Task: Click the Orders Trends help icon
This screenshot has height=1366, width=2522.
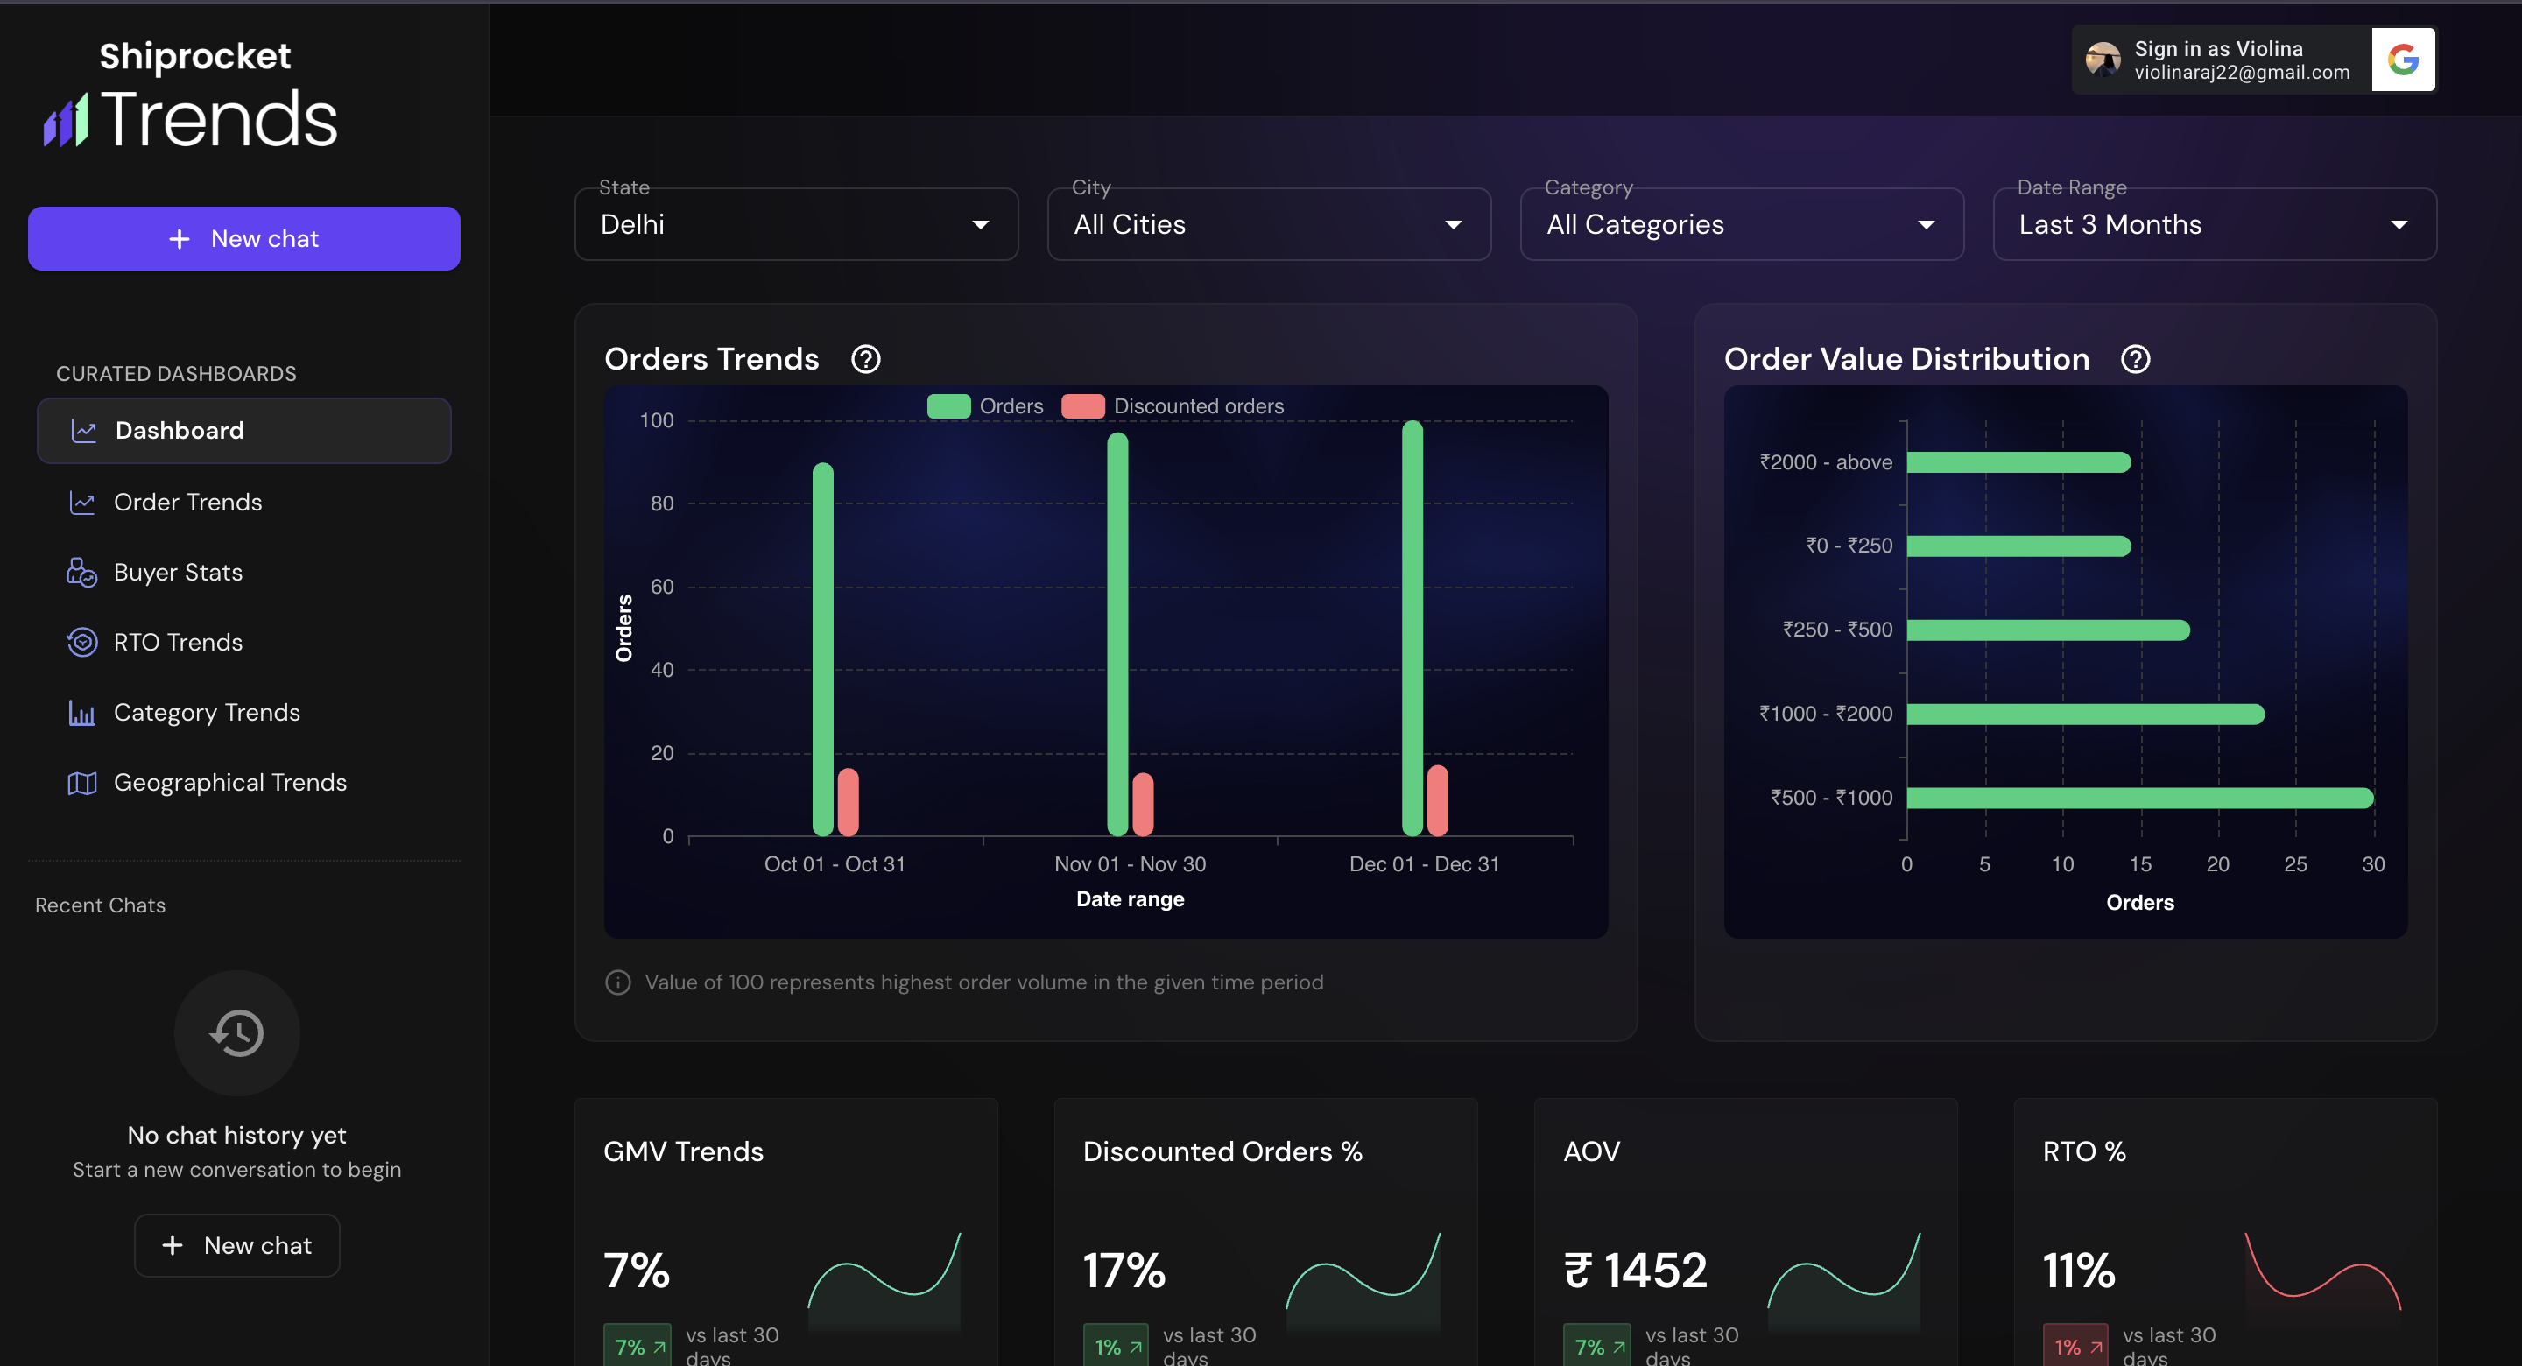Action: [865, 358]
